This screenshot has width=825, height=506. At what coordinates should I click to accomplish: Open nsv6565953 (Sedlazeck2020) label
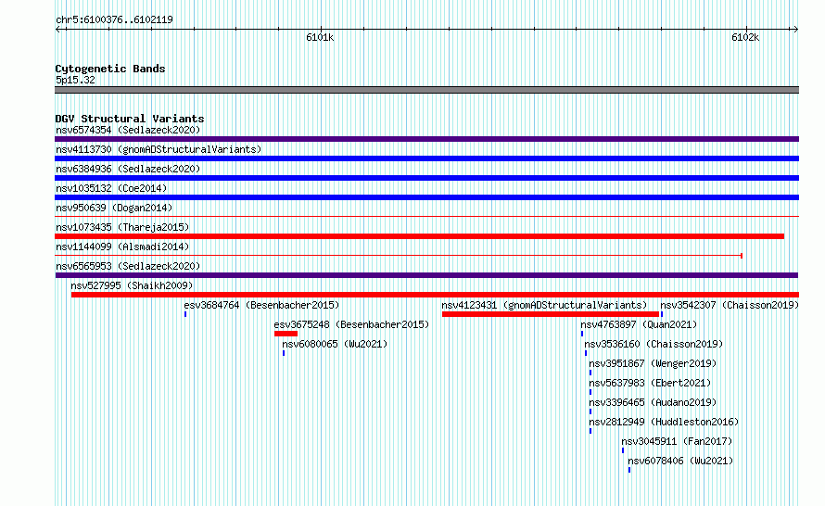(128, 266)
